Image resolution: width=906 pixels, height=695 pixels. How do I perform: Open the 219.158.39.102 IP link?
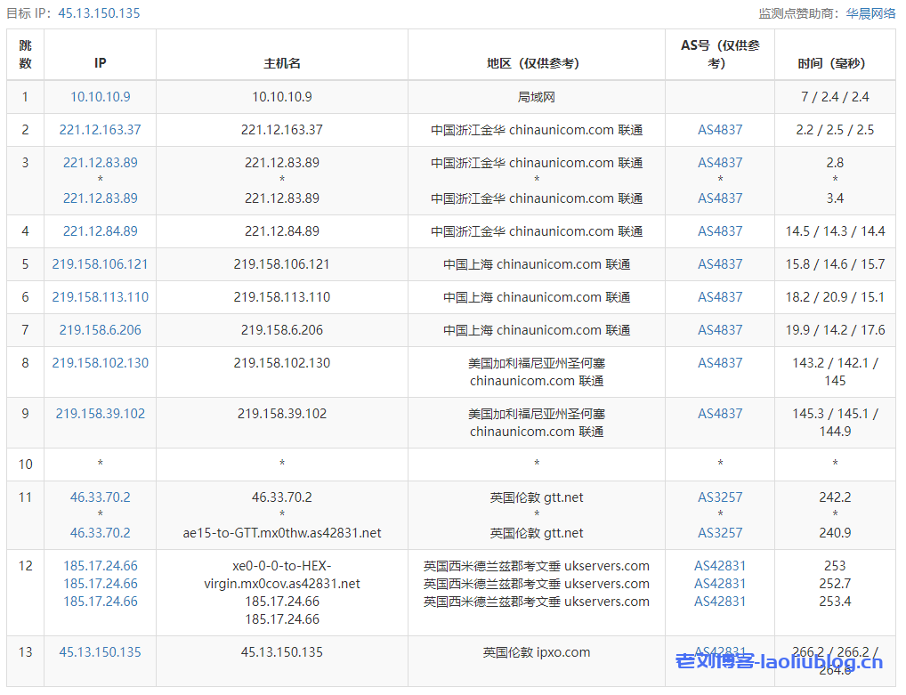click(x=101, y=414)
